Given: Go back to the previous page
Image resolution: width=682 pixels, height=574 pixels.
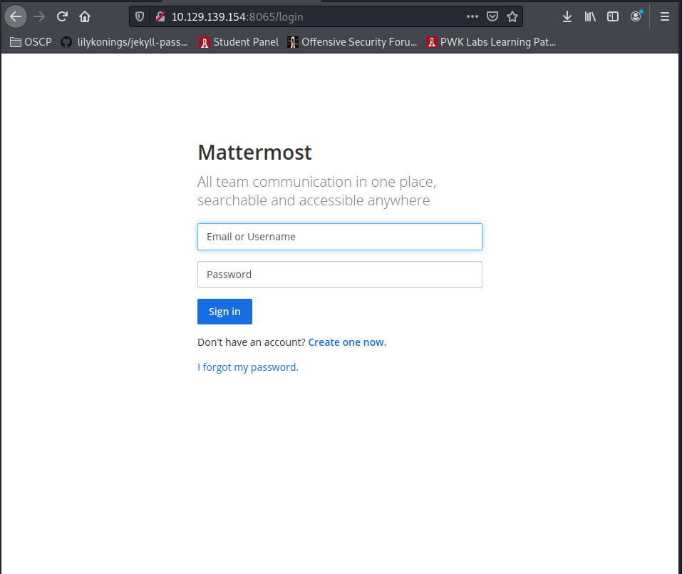Looking at the screenshot, I should pos(16,16).
